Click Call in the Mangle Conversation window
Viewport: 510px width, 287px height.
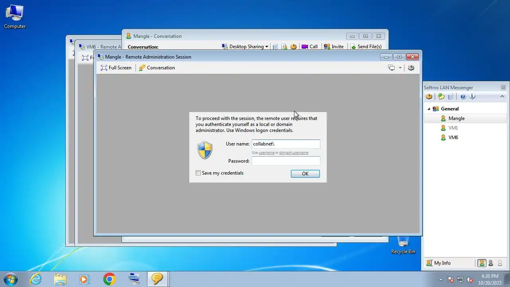click(310, 47)
